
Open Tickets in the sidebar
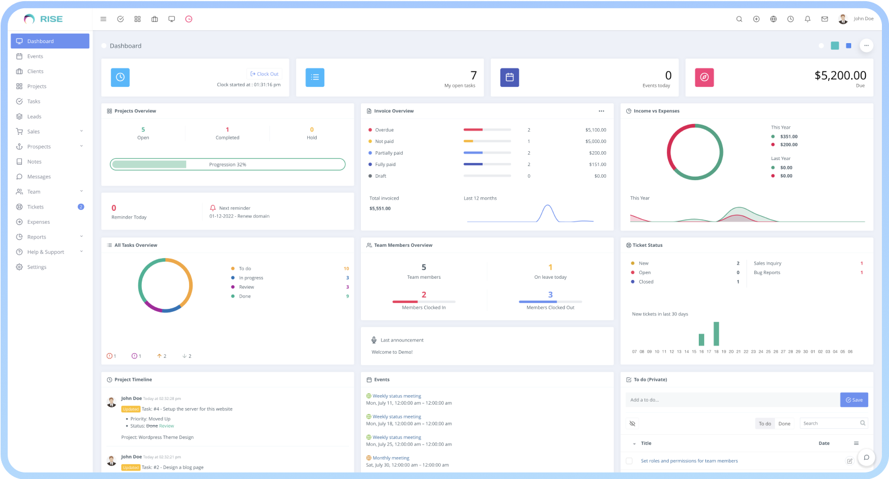click(x=35, y=207)
